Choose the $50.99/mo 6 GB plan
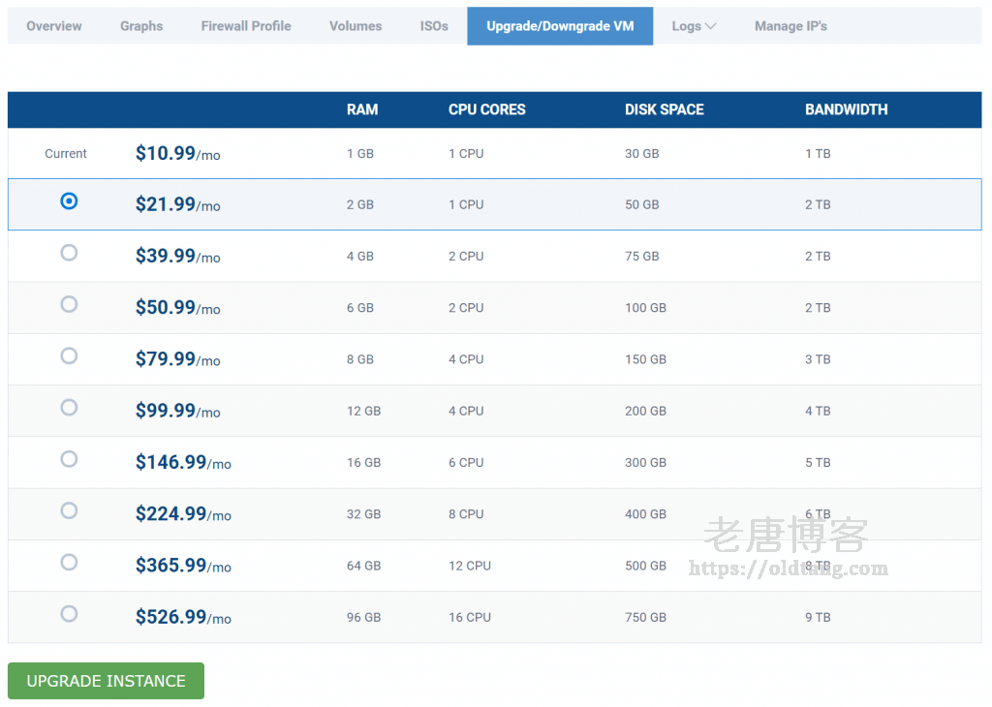Viewport: 992px width, 707px height. 69,303
